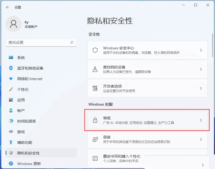Click the Windows 安全中心 shield icon
The width and height of the screenshot is (215, 169).
(x=95, y=50)
